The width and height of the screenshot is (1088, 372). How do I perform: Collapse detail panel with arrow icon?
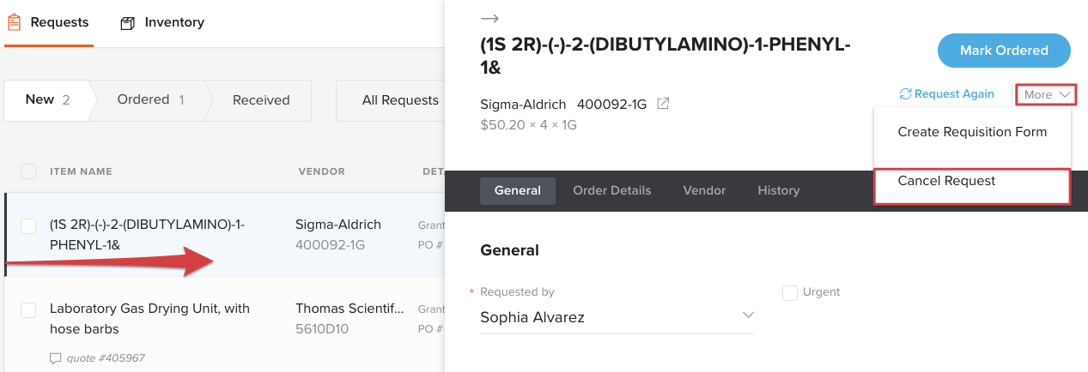click(x=489, y=18)
